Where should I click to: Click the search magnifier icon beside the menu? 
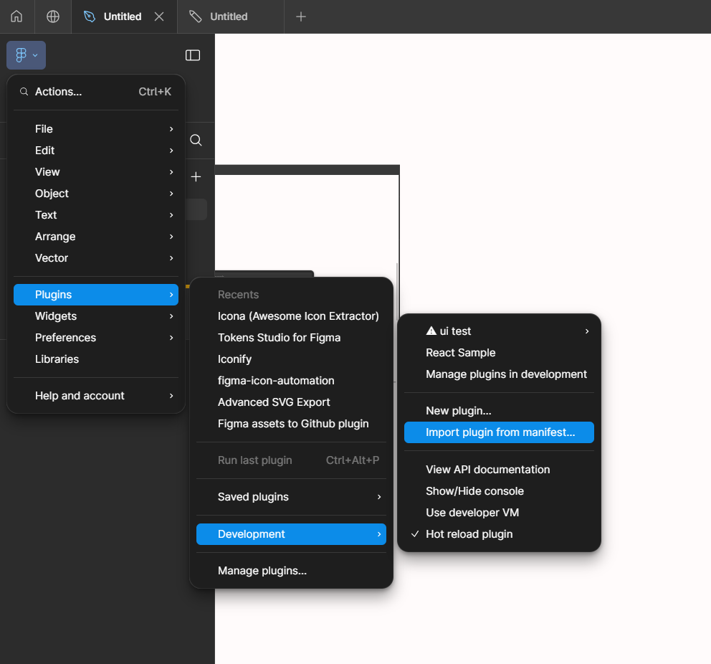[196, 140]
